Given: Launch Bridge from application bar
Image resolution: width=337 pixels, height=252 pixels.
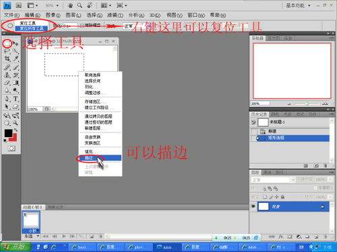Looking at the screenshot, I should tap(19, 5).
